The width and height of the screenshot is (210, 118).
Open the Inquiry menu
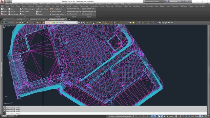point(28,4)
